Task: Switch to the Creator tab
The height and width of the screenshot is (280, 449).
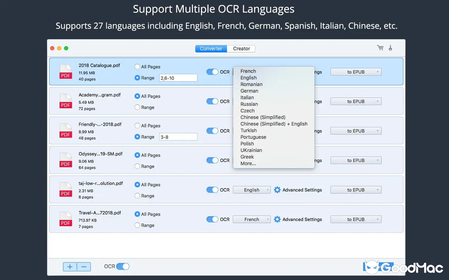Action: [241, 49]
